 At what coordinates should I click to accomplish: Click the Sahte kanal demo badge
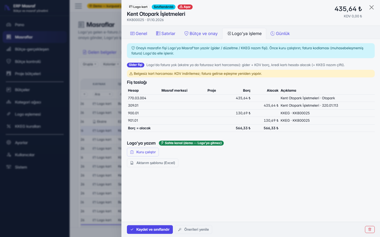tap(191, 143)
